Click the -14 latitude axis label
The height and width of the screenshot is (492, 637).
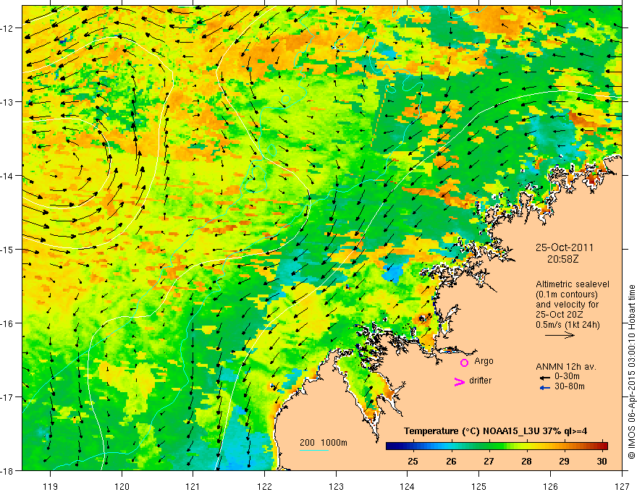(7, 176)
